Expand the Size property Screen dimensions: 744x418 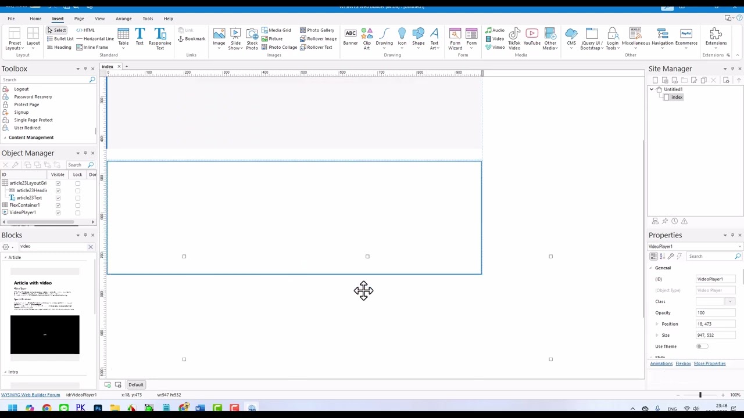657,335
